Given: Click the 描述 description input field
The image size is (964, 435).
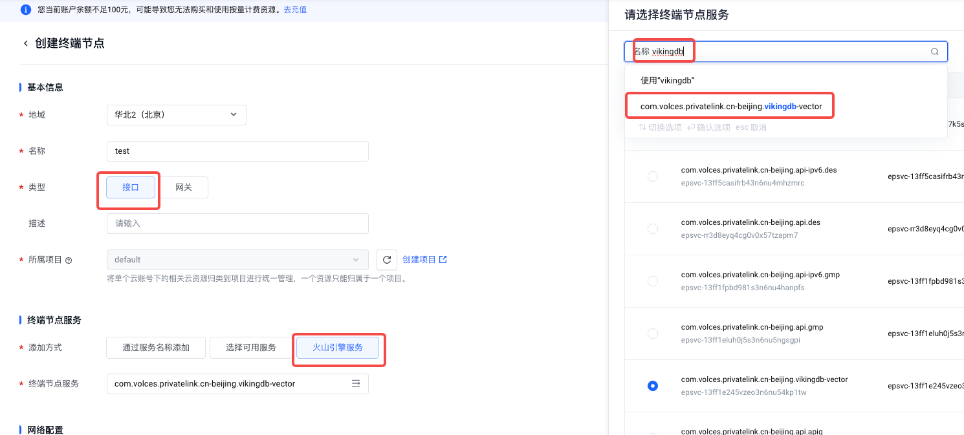Looking at the screenshot, I should pyautogui.click(x=237, y=224).
